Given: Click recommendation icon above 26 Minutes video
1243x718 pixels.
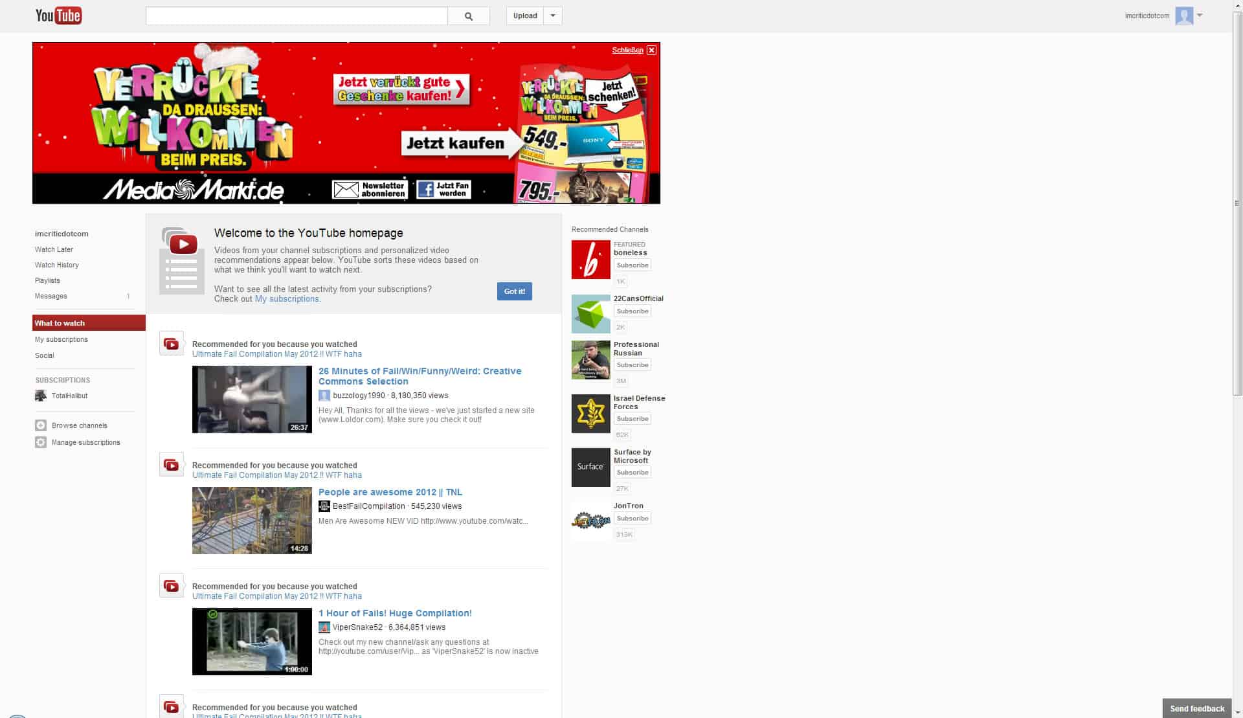Looking at the screenshot, I should (x=172, y=344).
